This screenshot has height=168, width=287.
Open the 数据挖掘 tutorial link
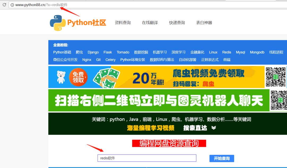[141, 52]
